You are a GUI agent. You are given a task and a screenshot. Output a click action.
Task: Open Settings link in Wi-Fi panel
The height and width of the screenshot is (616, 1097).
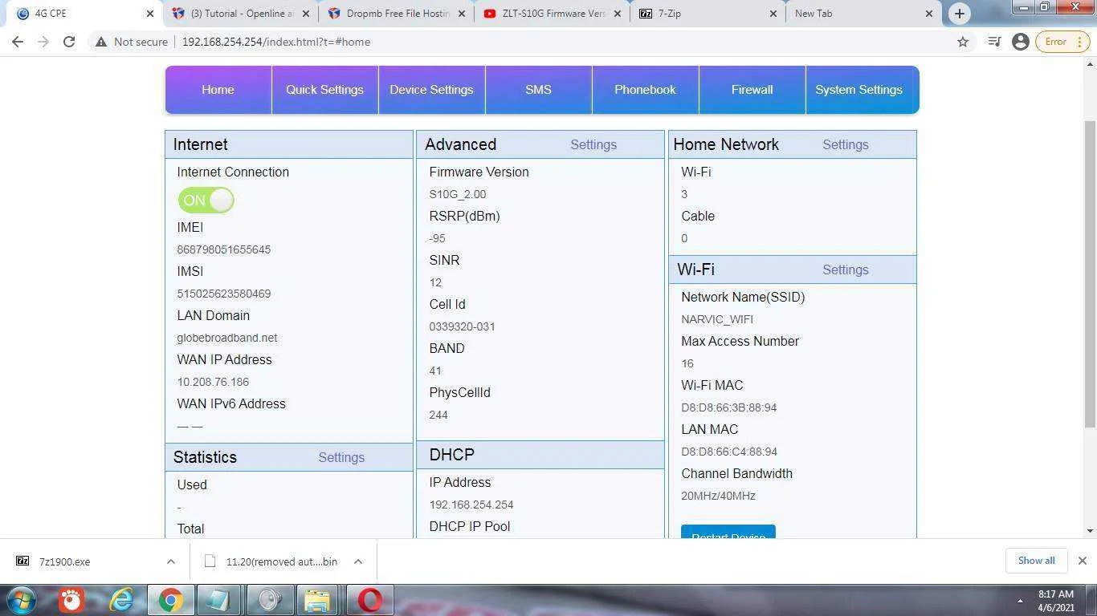pos(846,269)
